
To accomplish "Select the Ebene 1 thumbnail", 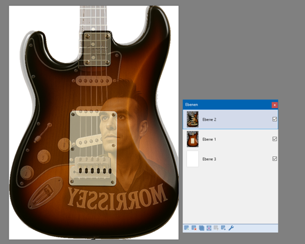I will (193, 139).
